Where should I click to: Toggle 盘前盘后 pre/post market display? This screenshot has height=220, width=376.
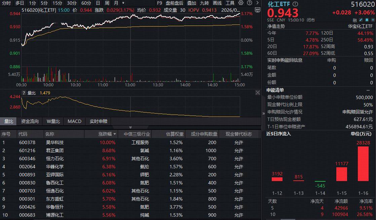pyautogui.click(x=174, y=3)
